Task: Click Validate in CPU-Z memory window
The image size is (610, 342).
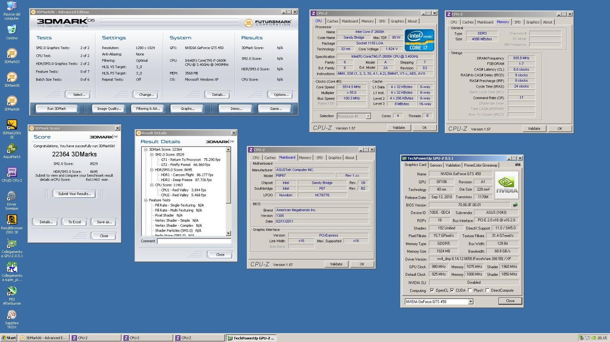Action: tap(534, 129)
